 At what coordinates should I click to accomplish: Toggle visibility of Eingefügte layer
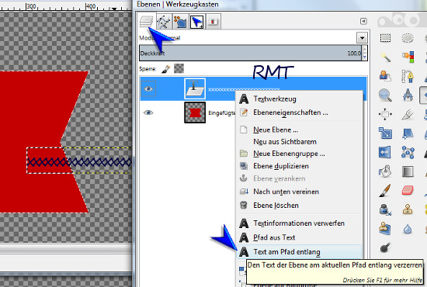(x=148, y=112)
